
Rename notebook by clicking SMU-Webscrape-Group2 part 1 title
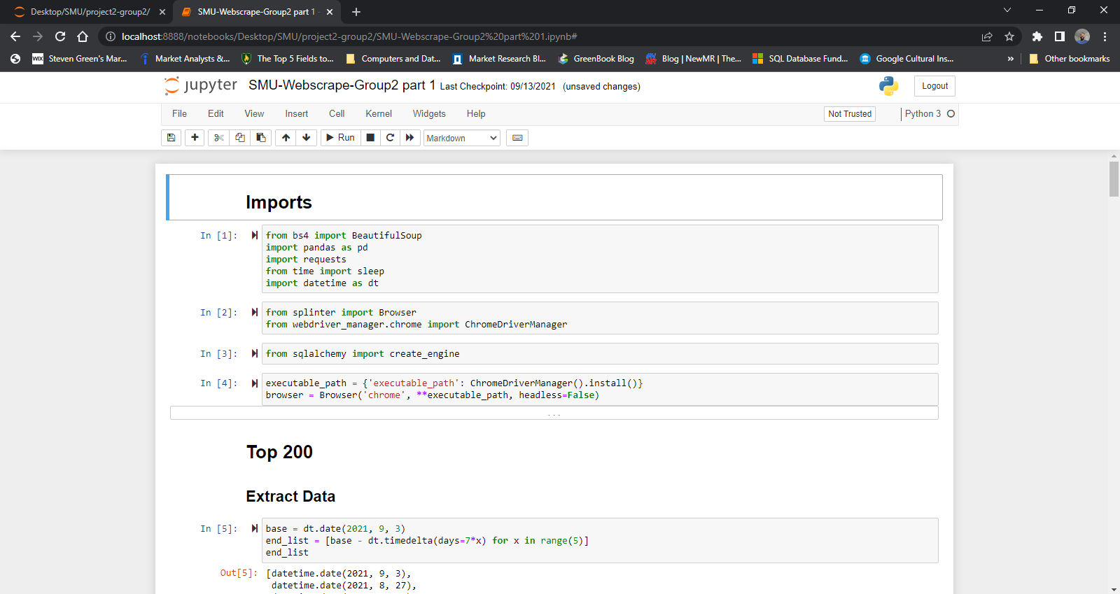(x=342, y=85)
